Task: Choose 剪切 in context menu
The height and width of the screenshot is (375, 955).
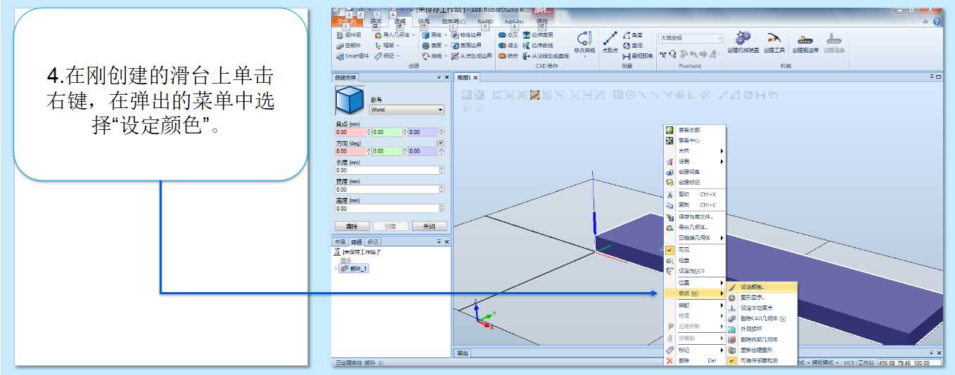Action: tap(695, 194)
